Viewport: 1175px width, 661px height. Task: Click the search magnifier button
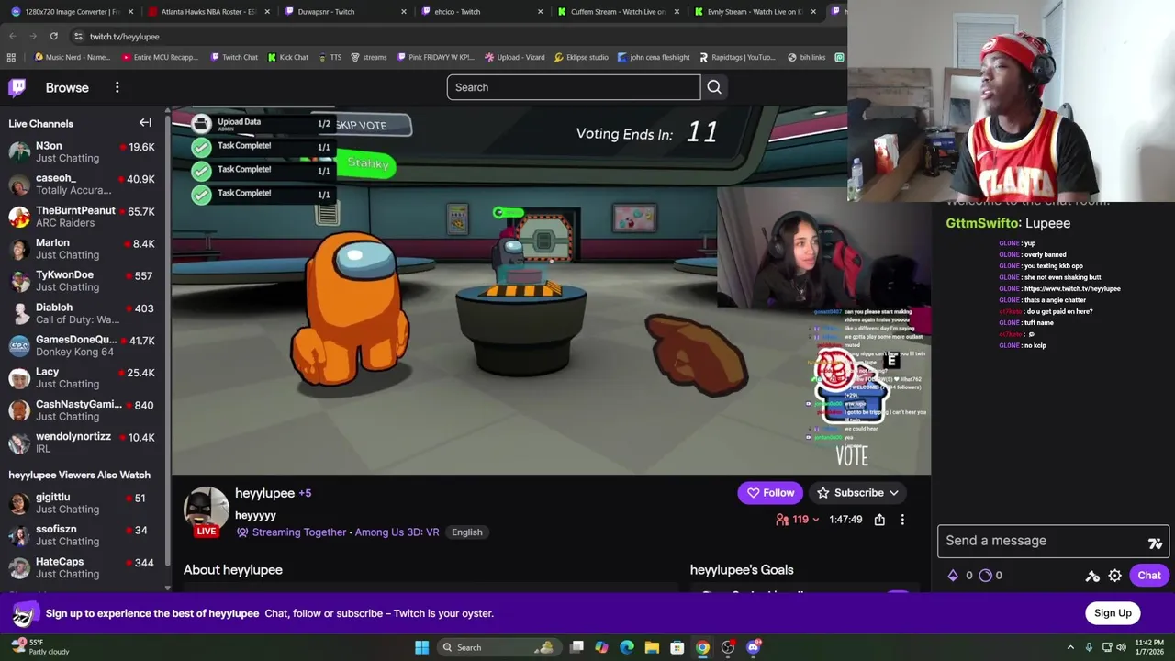pyautogui.click(x=714, y=87)
